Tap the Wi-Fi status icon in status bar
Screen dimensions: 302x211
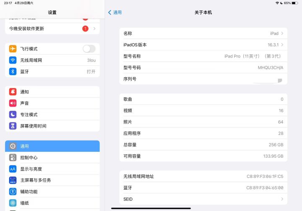(x=277, y=3)
